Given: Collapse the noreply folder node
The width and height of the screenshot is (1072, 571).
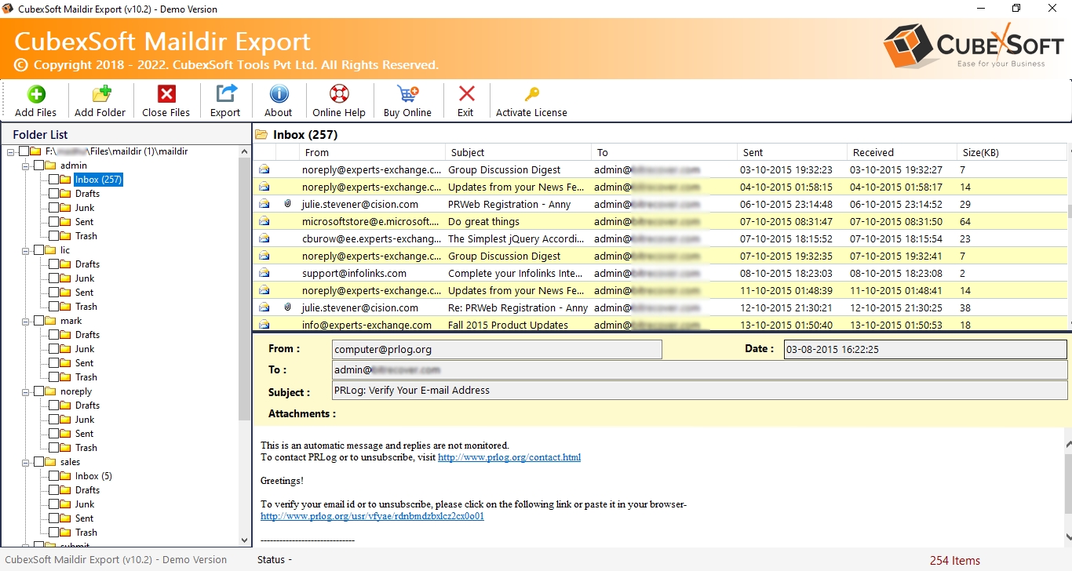Looking at the screenshot, I should click(26, 391).
